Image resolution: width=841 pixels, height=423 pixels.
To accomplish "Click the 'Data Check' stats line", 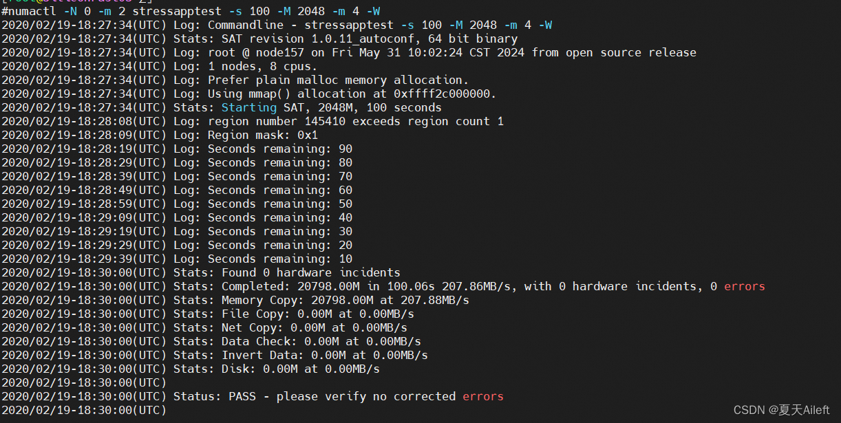I will coord(211,341).
